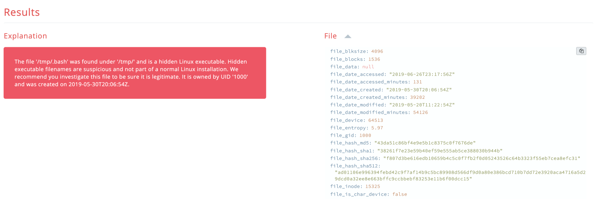Collapse the File section arrow

(x=348, y=36)
